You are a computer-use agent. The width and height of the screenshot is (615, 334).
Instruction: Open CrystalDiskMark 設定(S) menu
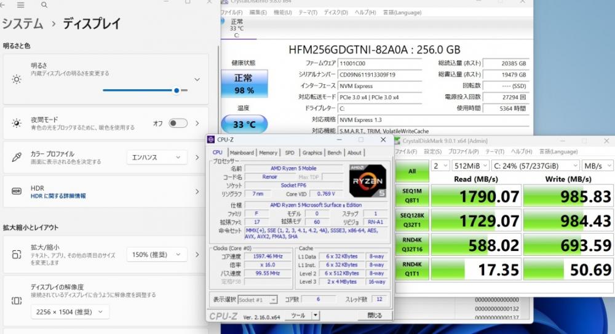coord(432,151)
